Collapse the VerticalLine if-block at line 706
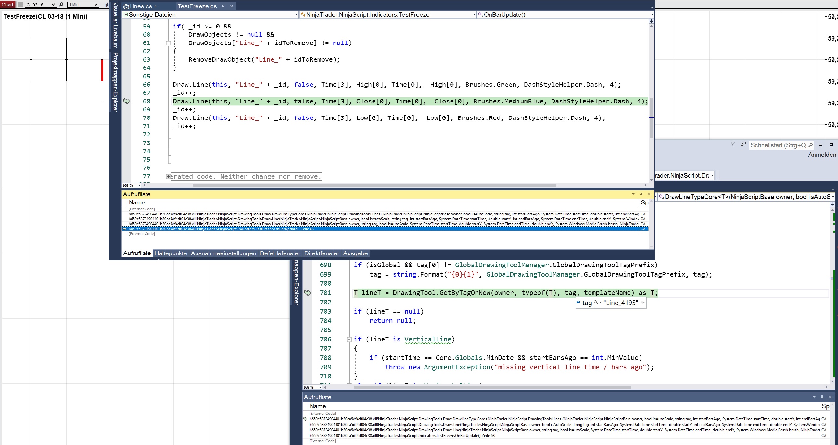The width and height of the screenshot is (838, 445). click(x=349, y=340)
